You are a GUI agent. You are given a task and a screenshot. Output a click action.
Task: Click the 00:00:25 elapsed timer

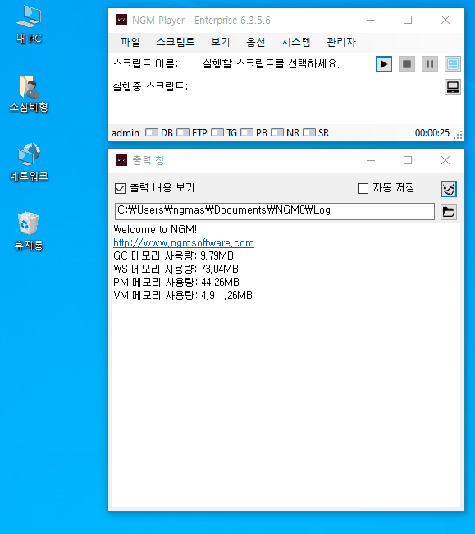click(432, 133)
